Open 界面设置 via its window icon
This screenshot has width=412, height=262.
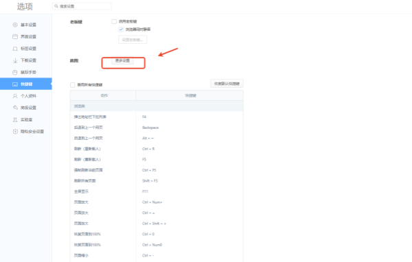pos(15,36)
